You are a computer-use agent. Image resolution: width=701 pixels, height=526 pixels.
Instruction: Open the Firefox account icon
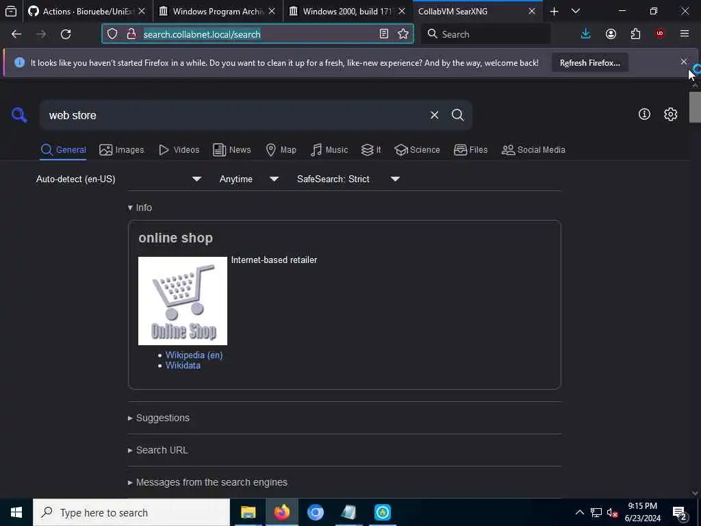(611, 34)
